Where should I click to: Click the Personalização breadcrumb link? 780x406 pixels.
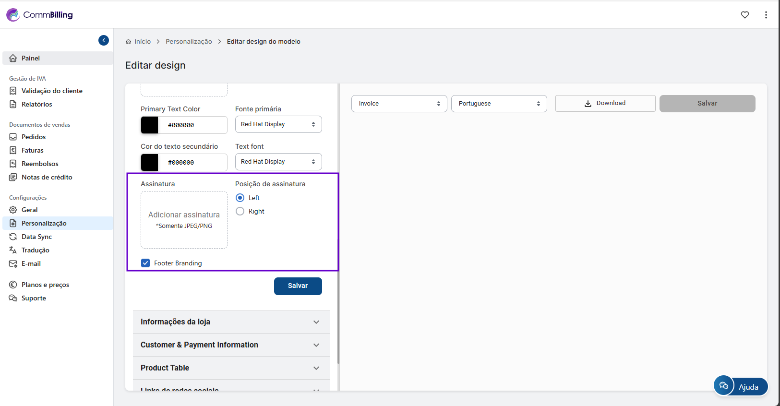point(189,42)
